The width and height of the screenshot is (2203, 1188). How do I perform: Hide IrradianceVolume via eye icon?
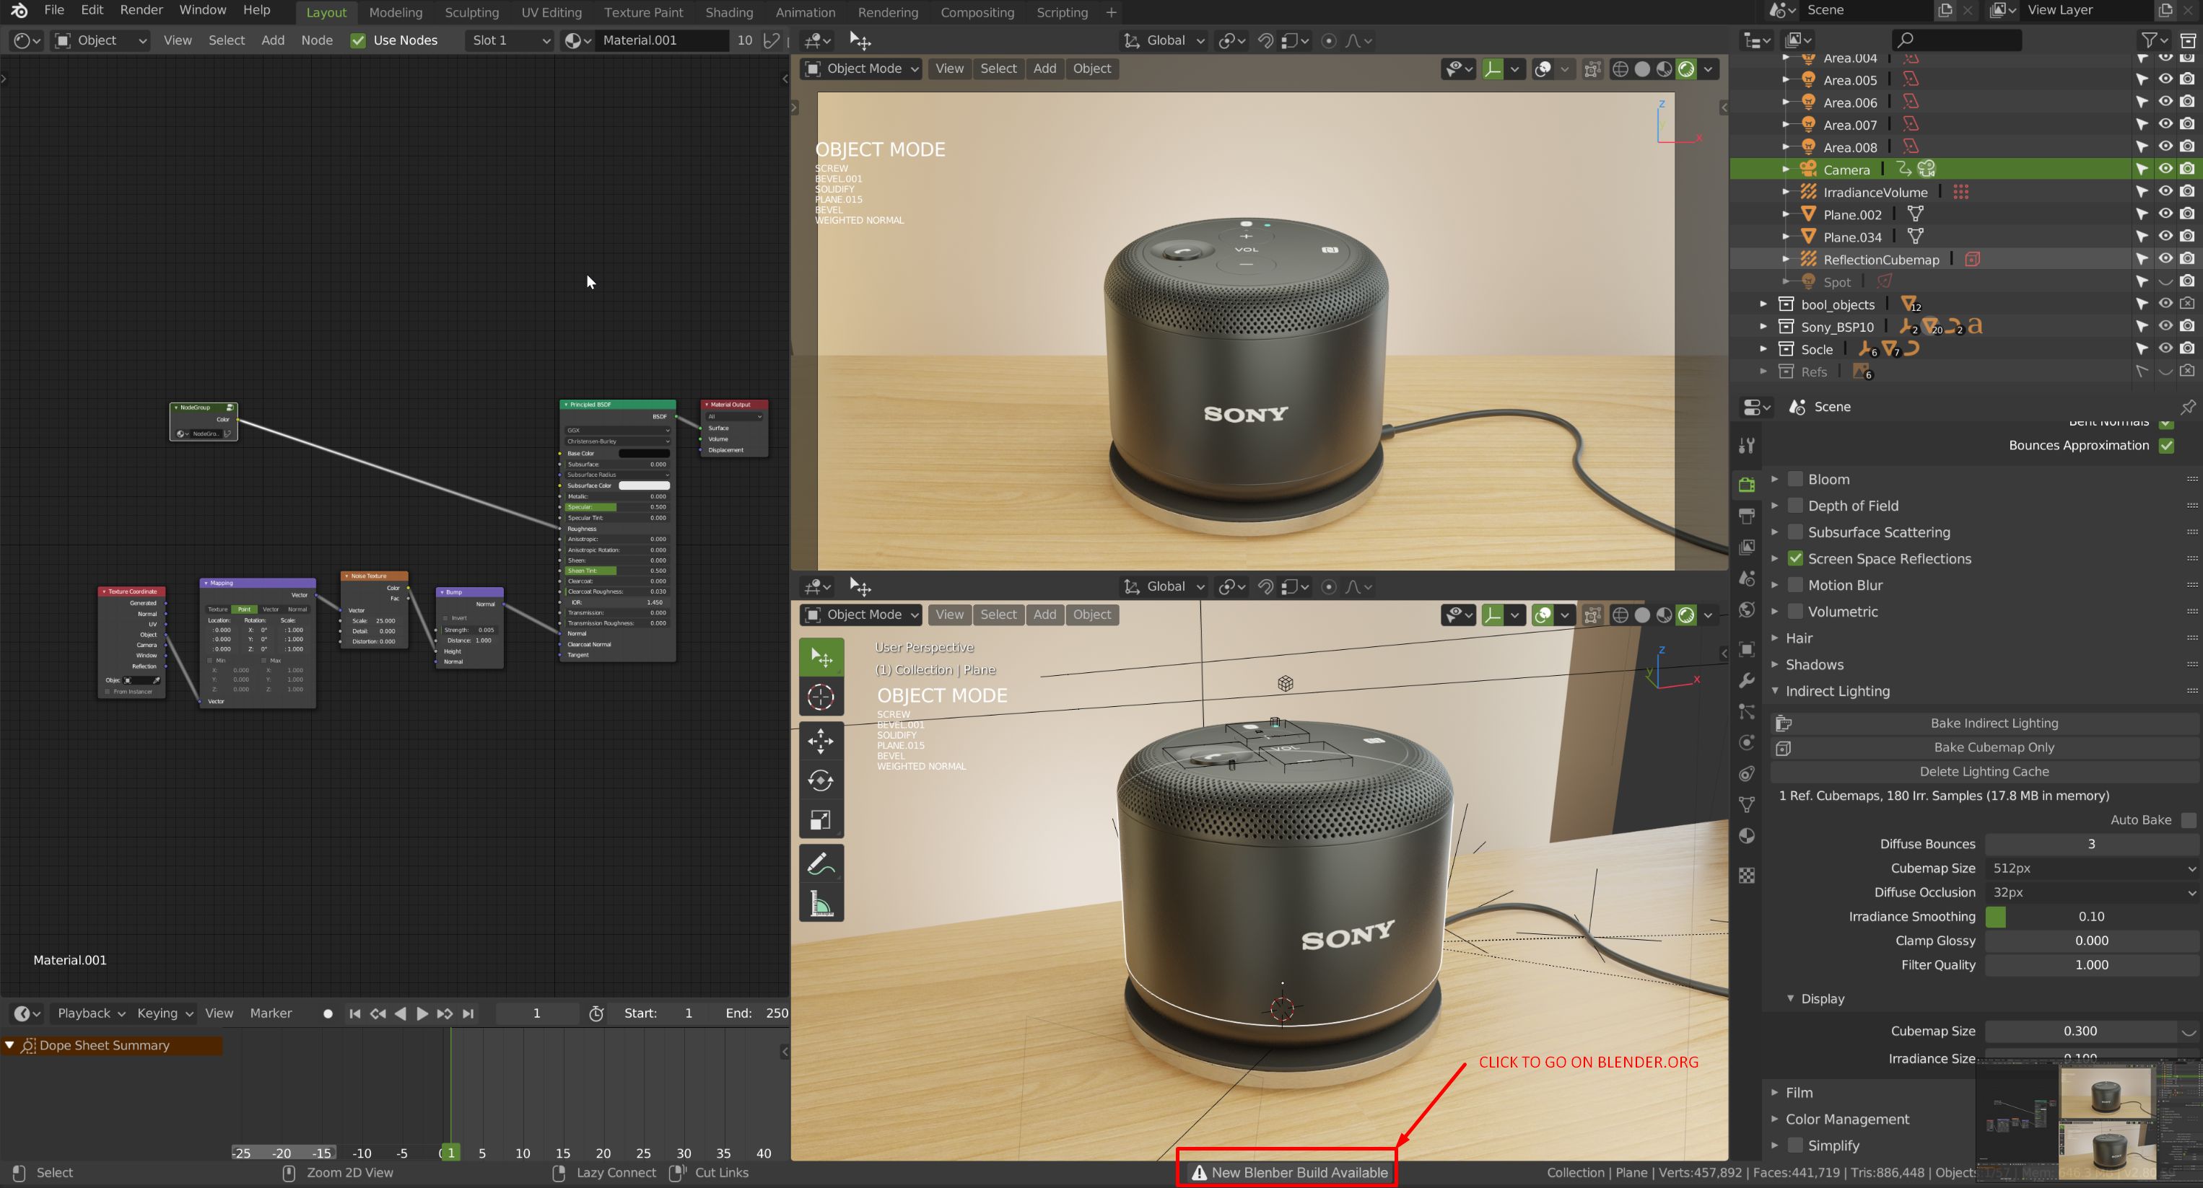2165,191
